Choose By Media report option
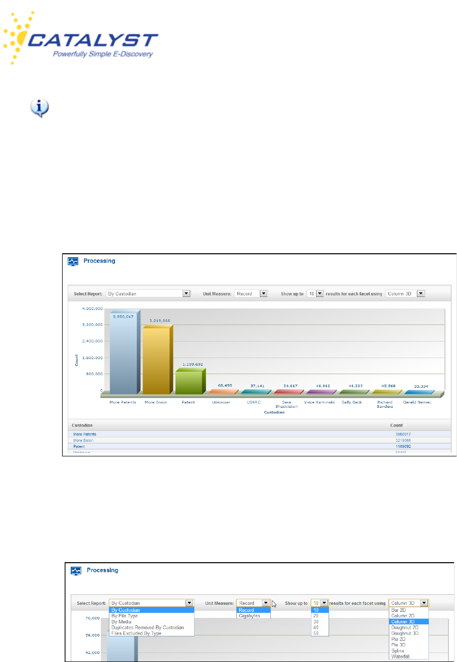This screenshot has width=457, height=662. pyautogui.click(x=151, y=622)
